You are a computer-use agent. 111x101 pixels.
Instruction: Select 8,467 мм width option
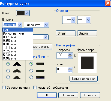17,58
